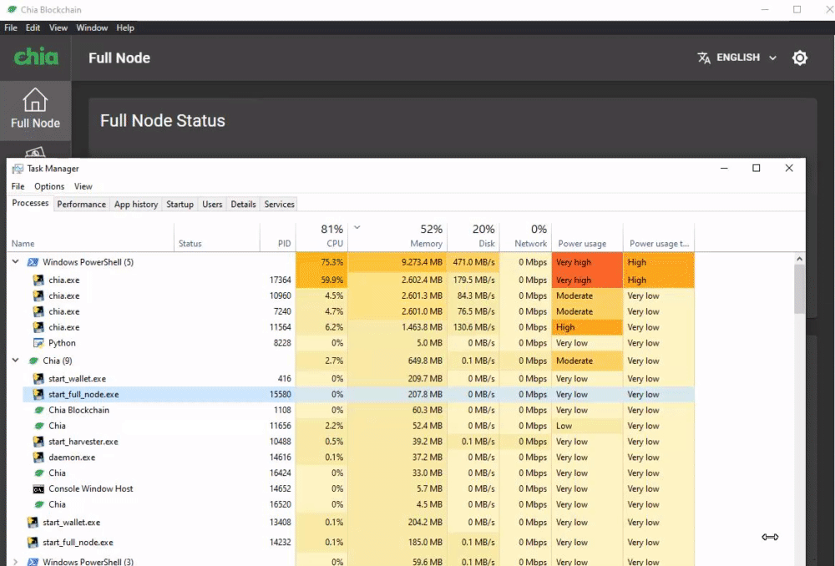The width and height of the screenshot is (835, 566).
Task: Select the start_full_node.exe row PID 15580
Action: coord(358,395)
